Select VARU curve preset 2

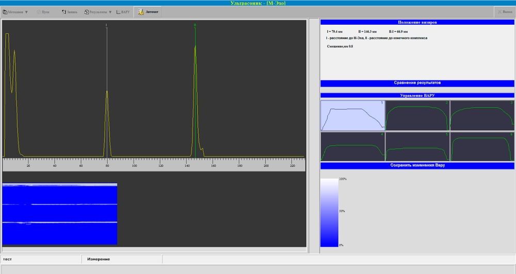point(417,115)
